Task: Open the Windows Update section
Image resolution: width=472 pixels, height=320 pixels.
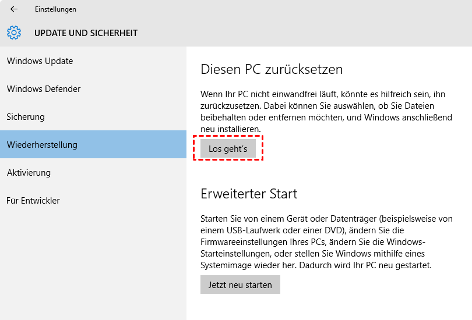Action: [x=40, y=61]
